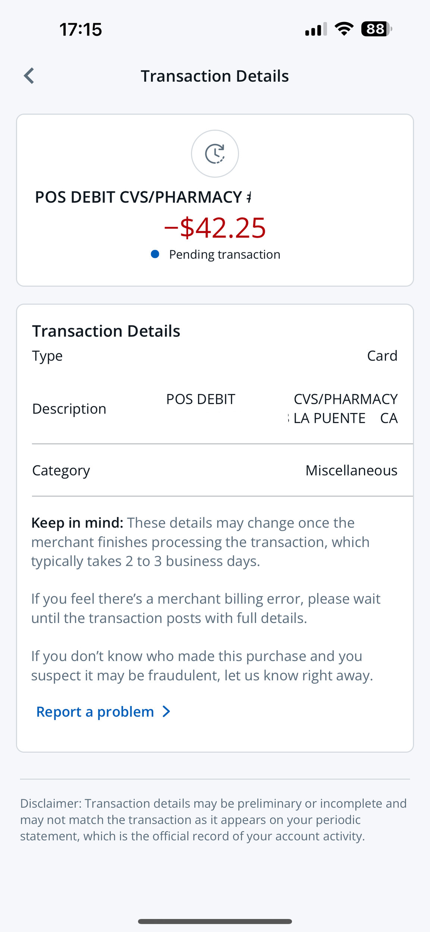Tap the Disclaimer text at bottom
430x932 pixels.
(213, 820)
